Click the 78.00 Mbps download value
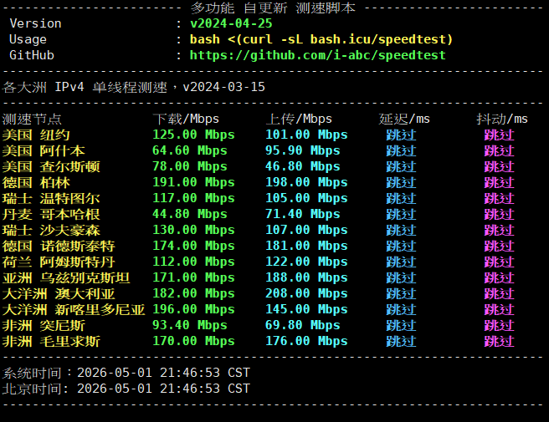The height and width of the screenshot is (422, 549). (x=190, y=166)
